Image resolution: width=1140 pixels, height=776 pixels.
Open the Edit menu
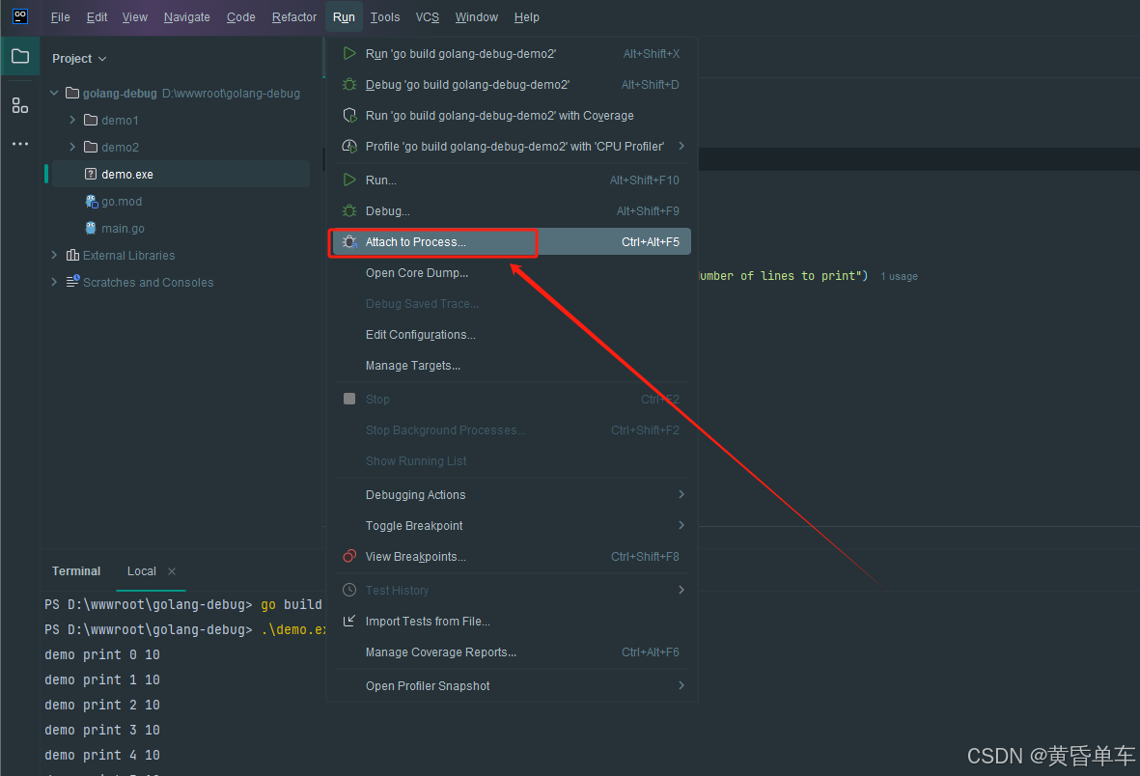coord(97,16)
